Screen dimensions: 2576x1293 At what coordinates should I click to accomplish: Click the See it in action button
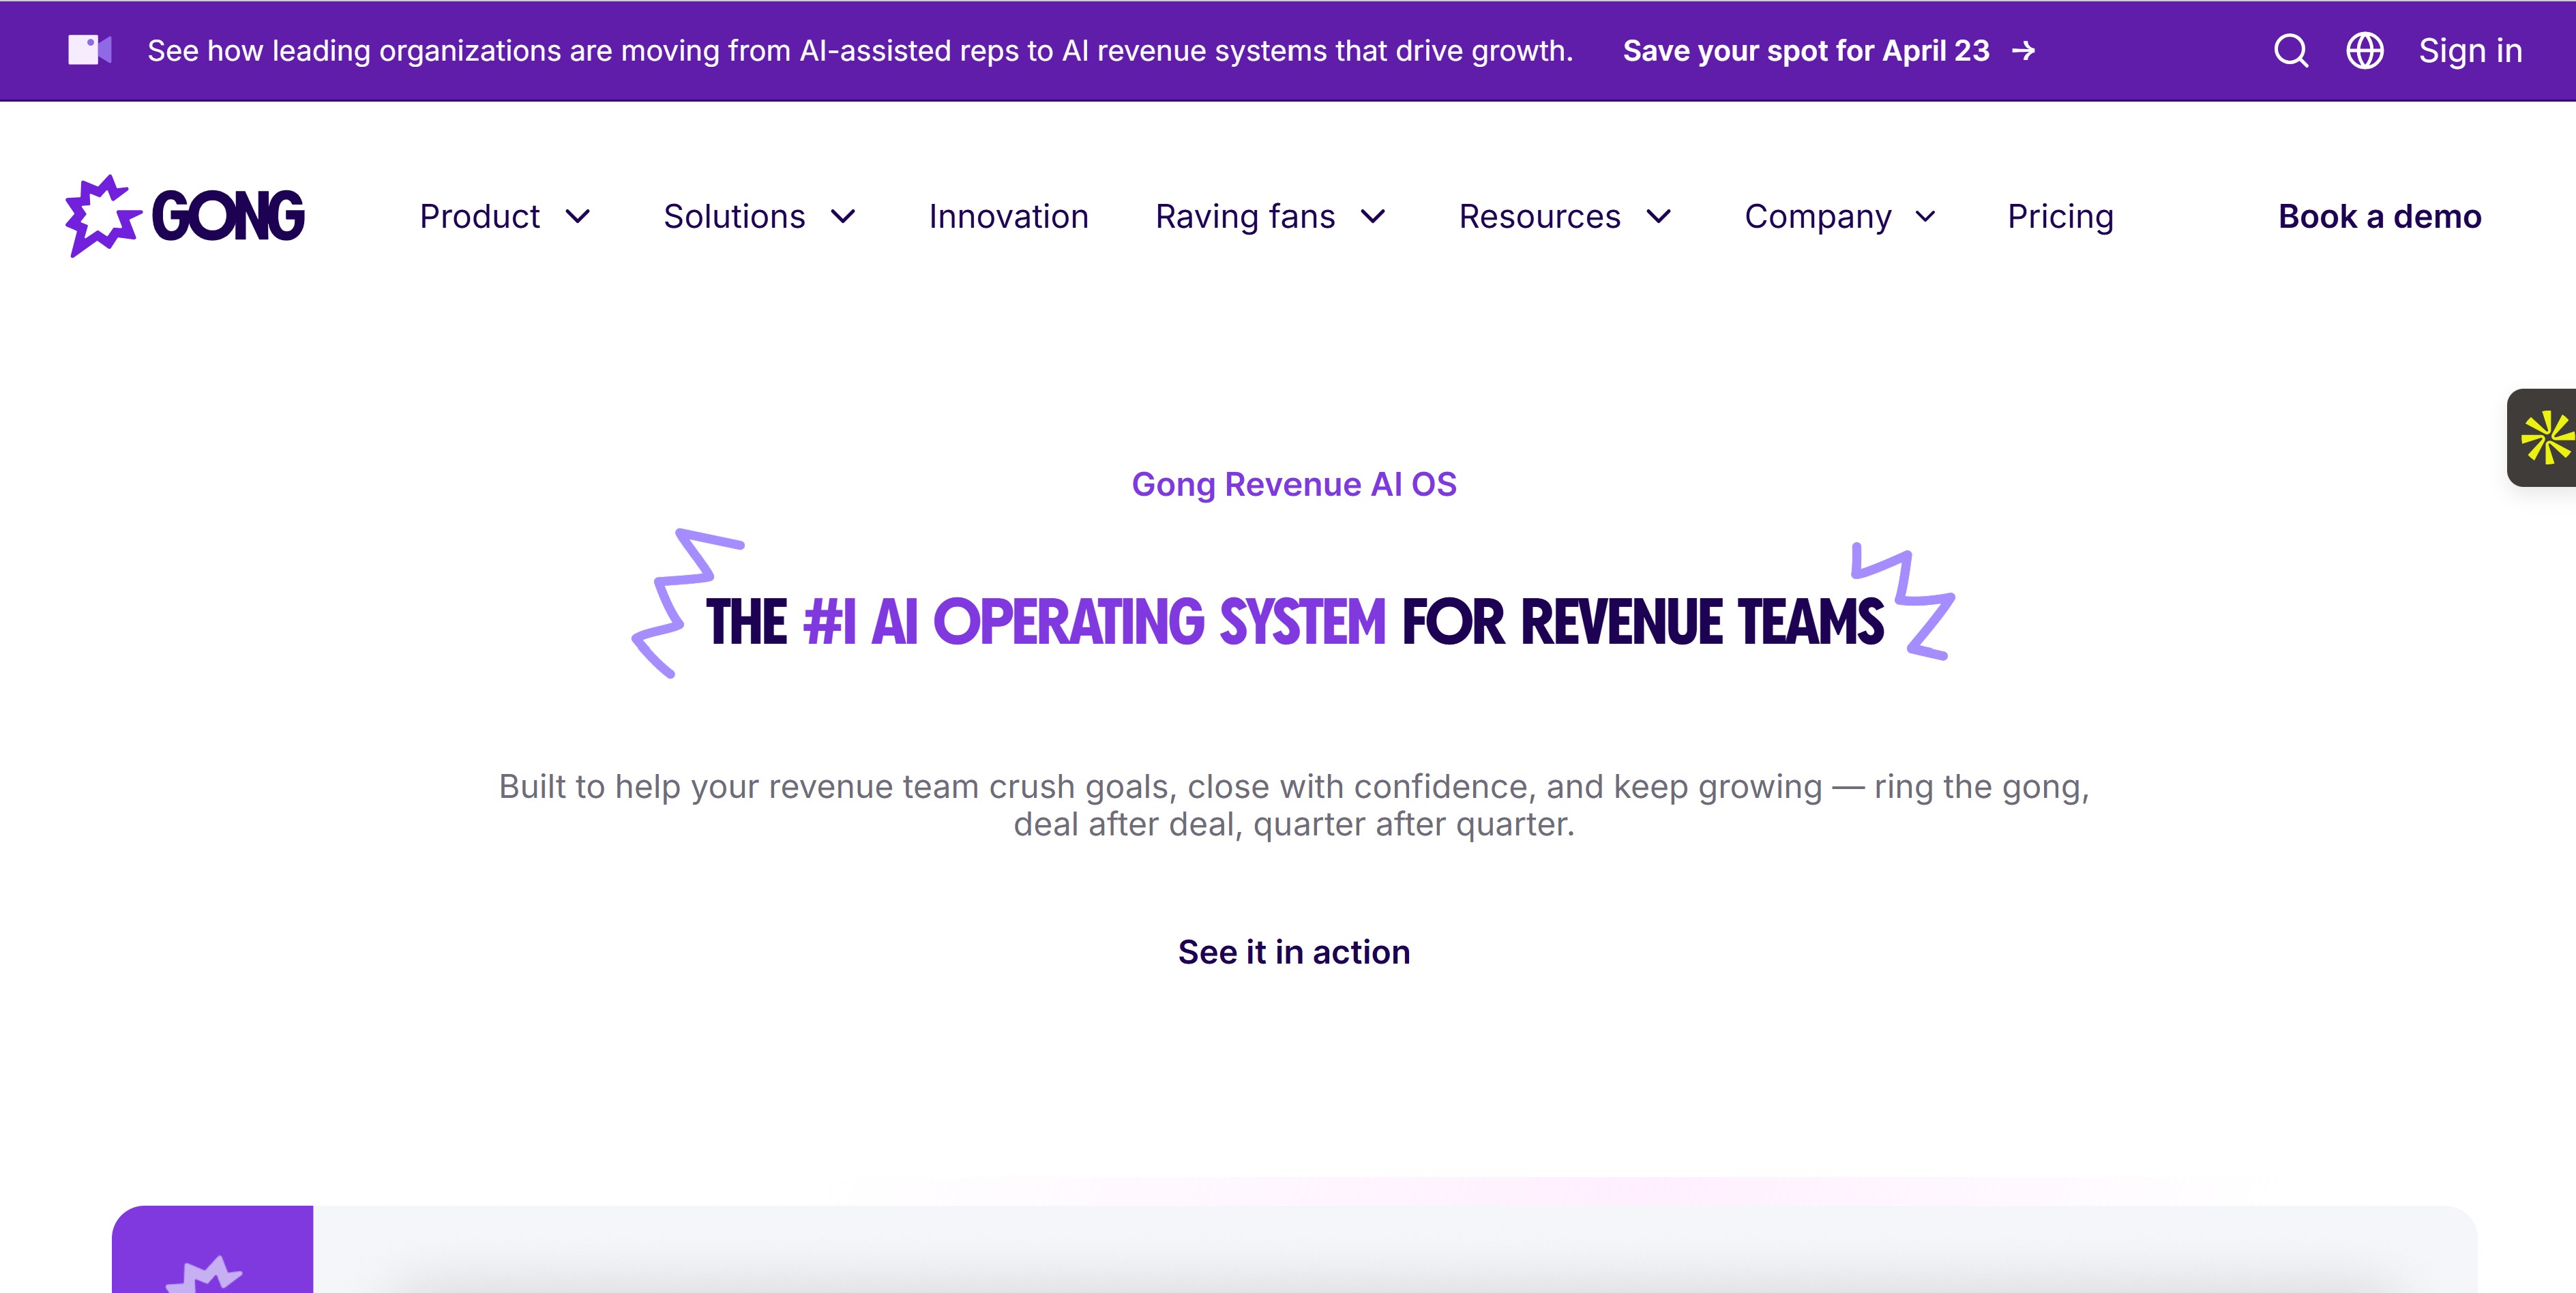[1293, 952]
